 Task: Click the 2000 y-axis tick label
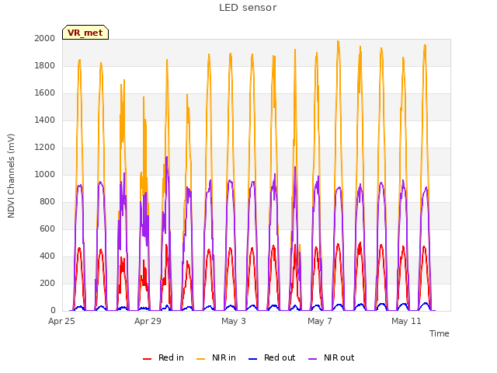(45, 38)
